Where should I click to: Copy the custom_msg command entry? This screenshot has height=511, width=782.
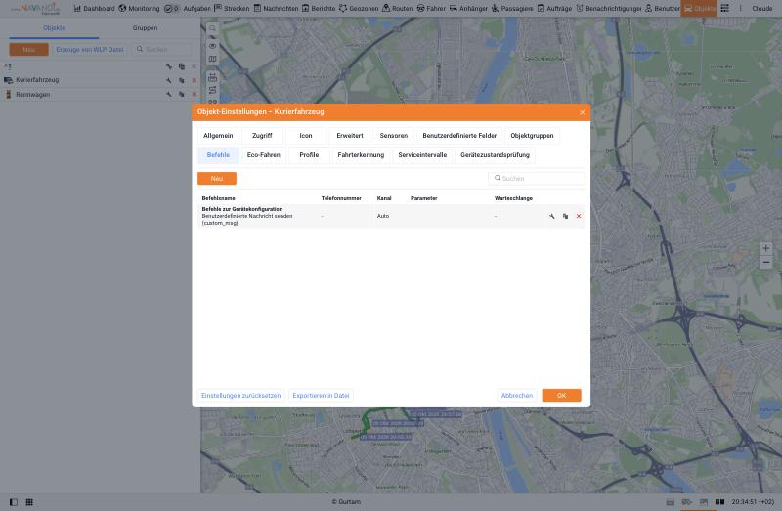click(565, 216)
